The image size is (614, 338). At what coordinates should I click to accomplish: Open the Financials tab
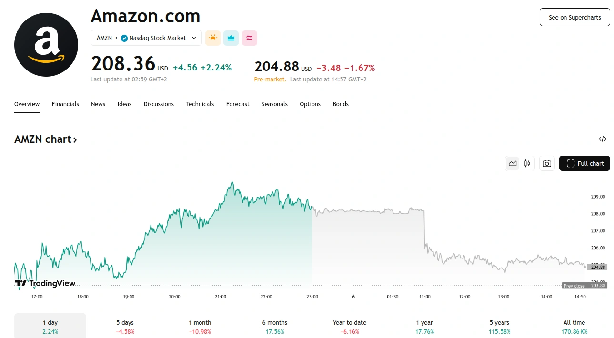click(x=65, y=104)
